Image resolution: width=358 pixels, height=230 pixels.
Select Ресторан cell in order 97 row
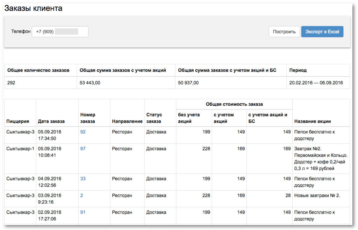tap(122, 149)
